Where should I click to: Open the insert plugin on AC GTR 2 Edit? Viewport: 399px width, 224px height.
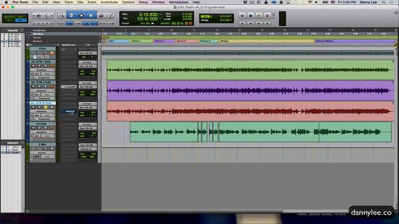coord(69,87)
